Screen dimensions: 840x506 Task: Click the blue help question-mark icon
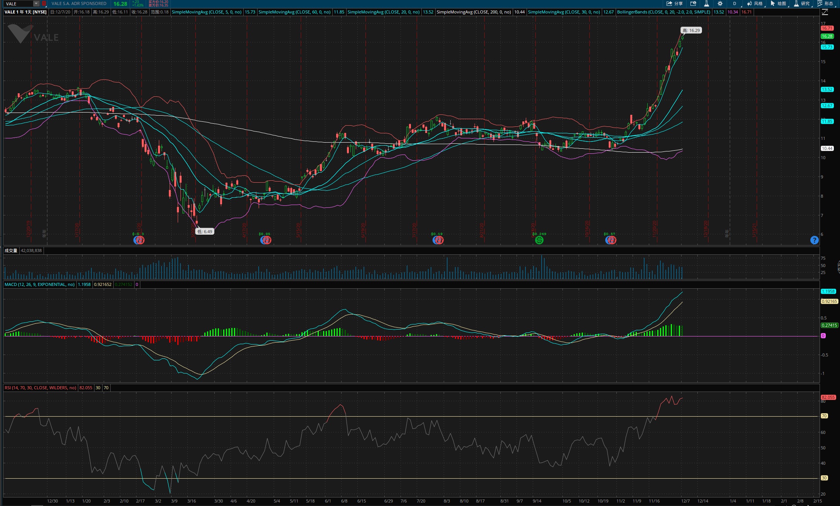click(x=814, y=240)
